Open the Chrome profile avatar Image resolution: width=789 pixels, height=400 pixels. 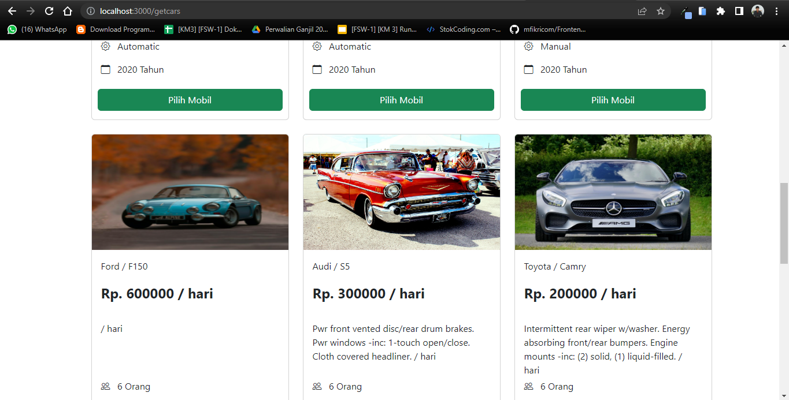click(x=757, y=11)
